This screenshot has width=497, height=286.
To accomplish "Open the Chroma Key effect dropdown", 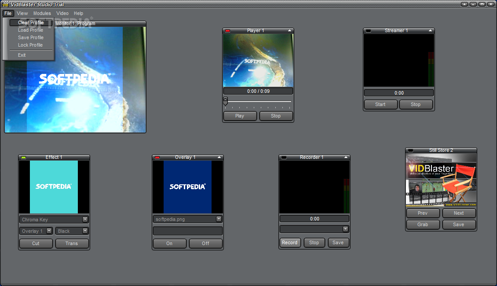I will click(85, 220).
